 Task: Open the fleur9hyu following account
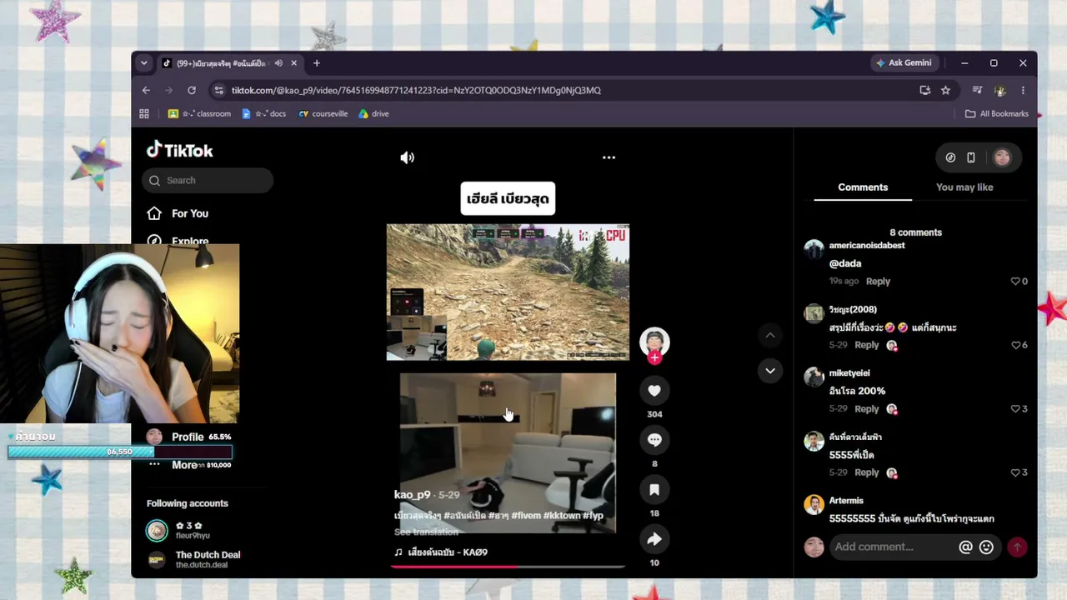pyautogui.click(x=192, y=531)
